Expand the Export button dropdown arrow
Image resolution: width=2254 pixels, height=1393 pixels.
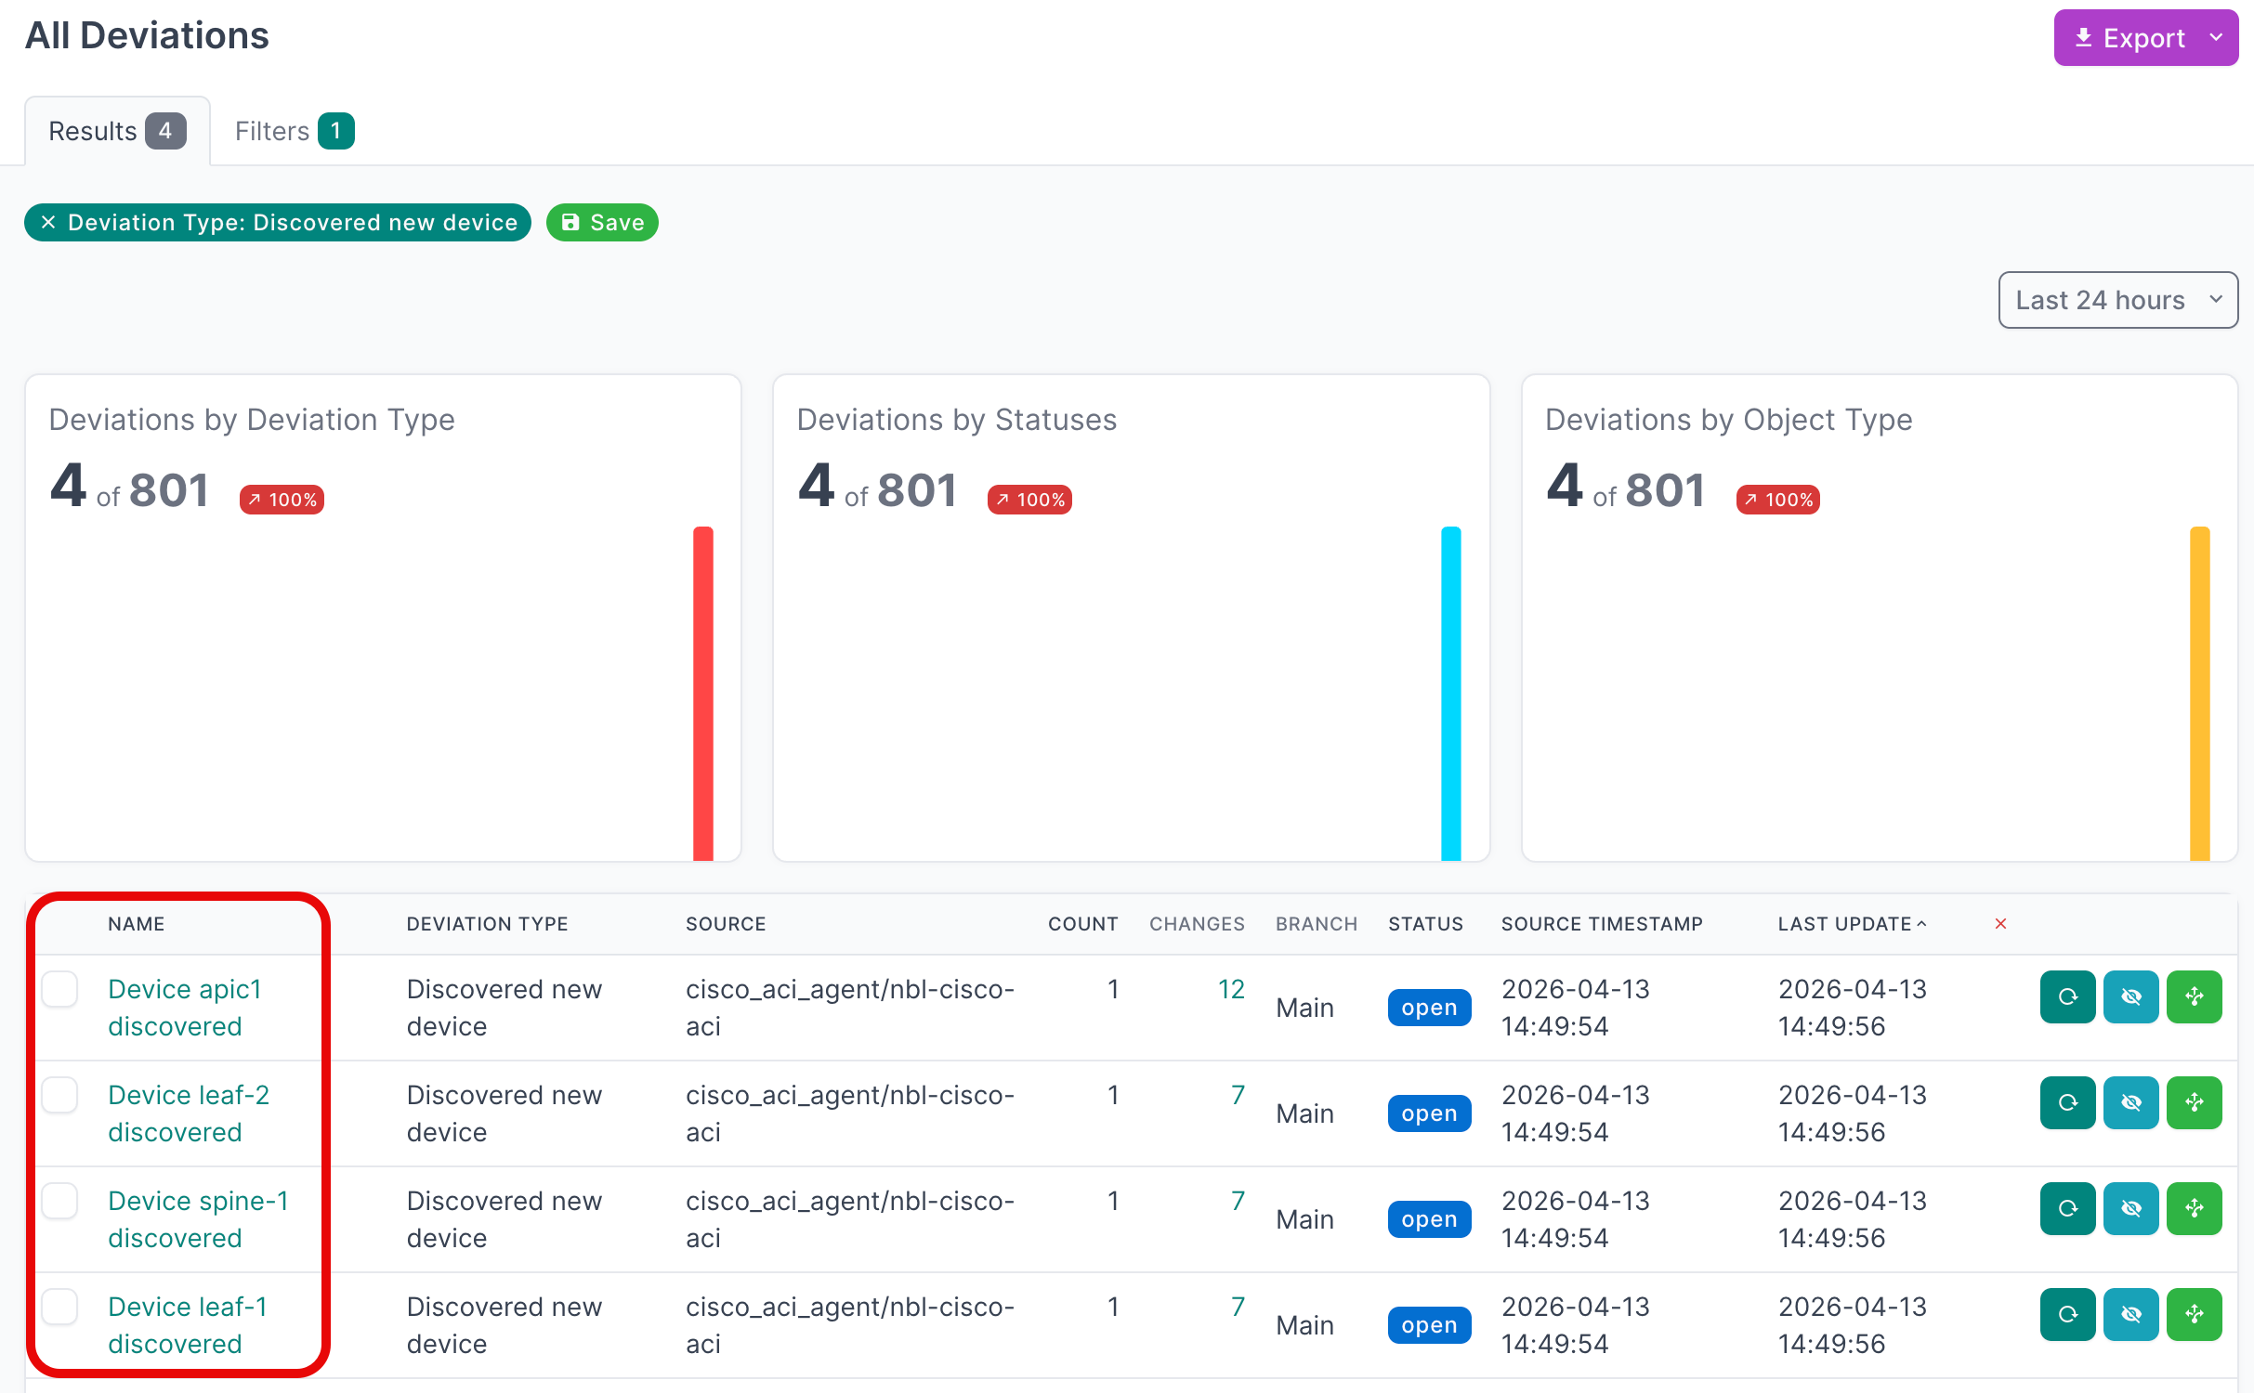click(x=2215, y=38)
